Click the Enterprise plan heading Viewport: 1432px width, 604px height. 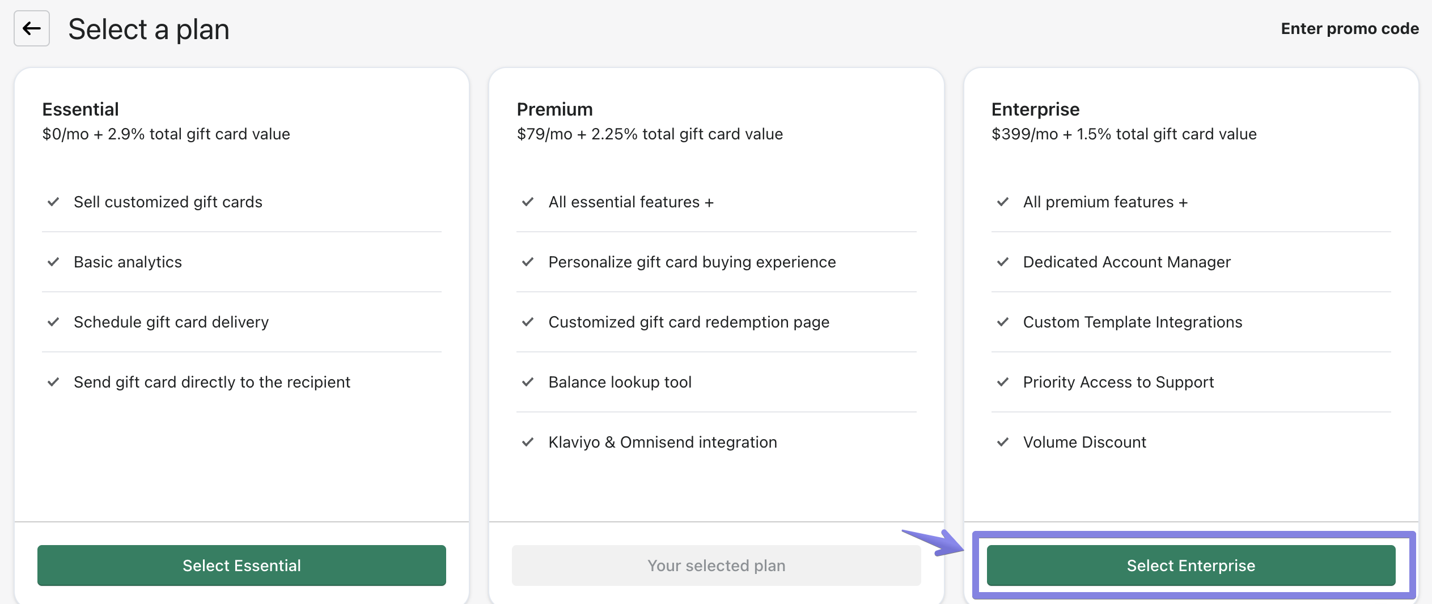[x=1035, y=109]
